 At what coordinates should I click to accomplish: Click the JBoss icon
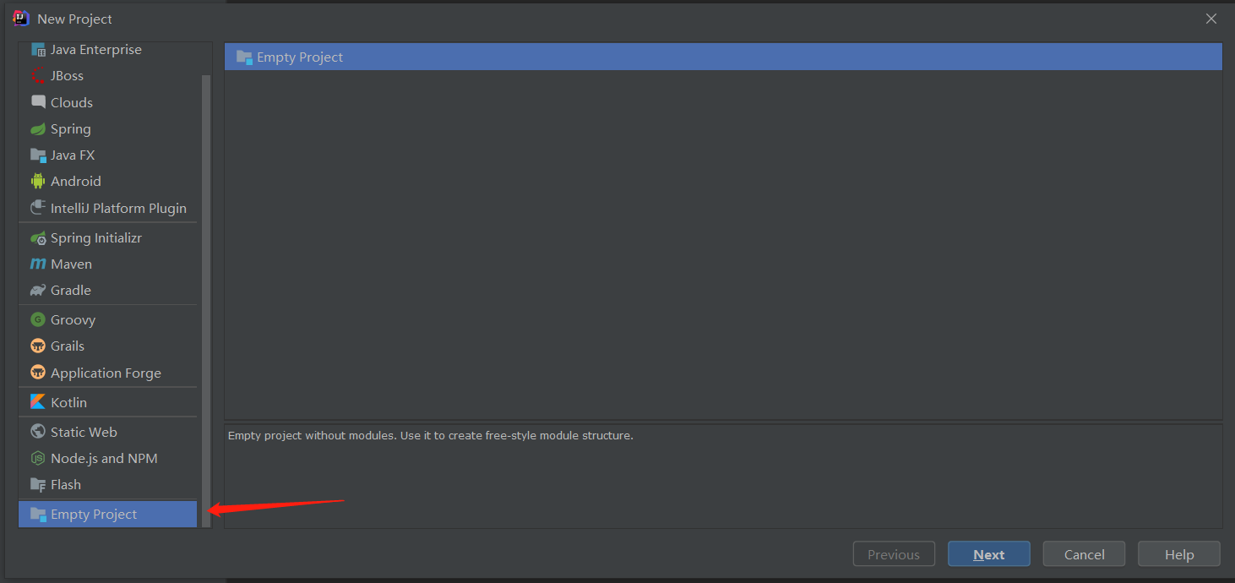tap(38, 76)
